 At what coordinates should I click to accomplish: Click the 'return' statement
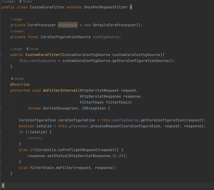(34, 138)
